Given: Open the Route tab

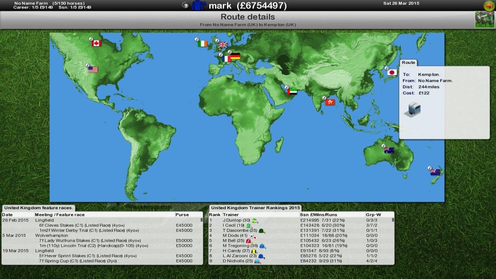Looking at the screenshot, I should pos(408,62).
